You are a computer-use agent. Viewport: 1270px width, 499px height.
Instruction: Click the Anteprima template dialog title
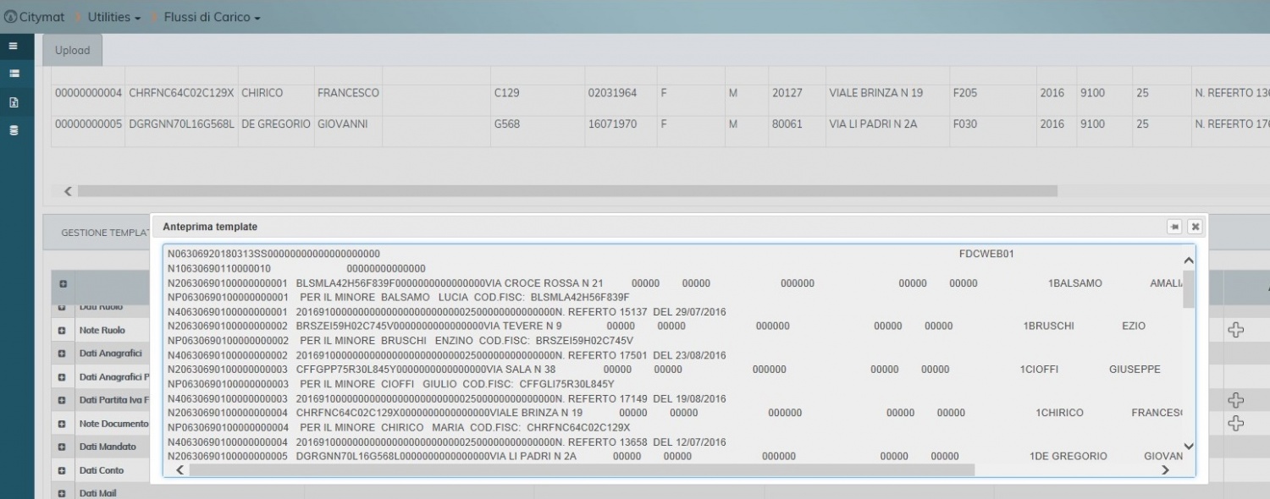pos(210,227)
